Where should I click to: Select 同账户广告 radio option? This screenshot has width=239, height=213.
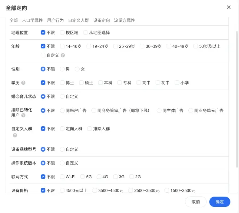[62, 111]
